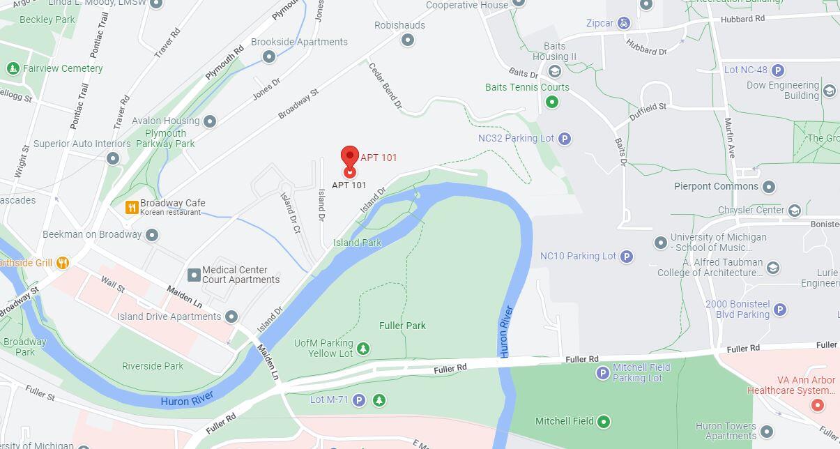Click the Lot NC-48 parking icon
Viewport: 840px width, 449px height.
coord(778,70)
